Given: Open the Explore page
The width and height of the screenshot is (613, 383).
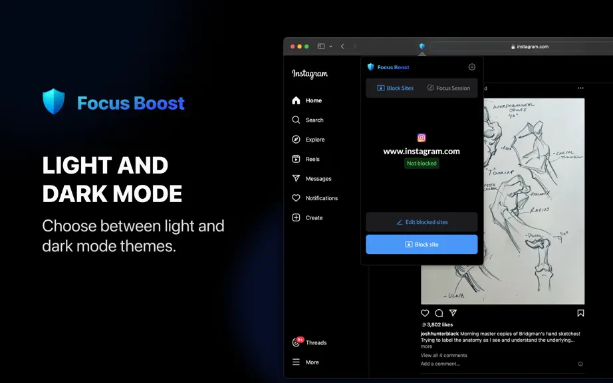Looking at the screenshot, I should pos(308,140).
